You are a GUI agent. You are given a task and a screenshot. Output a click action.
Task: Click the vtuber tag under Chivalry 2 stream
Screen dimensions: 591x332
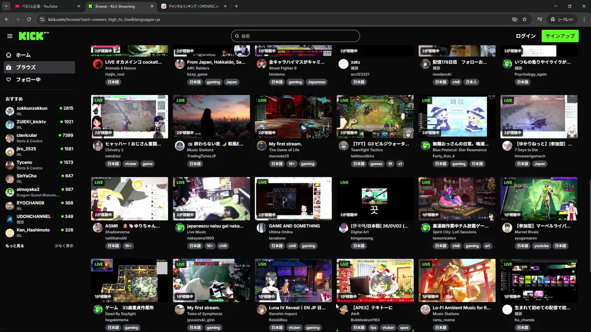click(x=131, y=164)
